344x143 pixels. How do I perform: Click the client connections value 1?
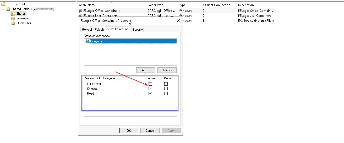pyautogui.click(x=203, y=21)
